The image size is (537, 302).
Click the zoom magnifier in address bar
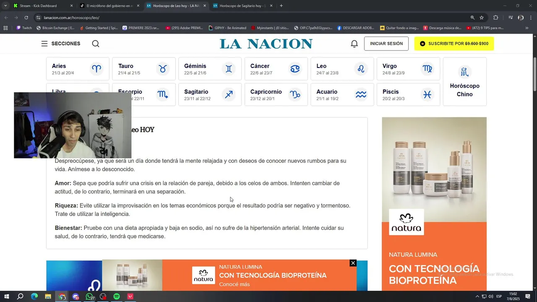click(472, 18)
